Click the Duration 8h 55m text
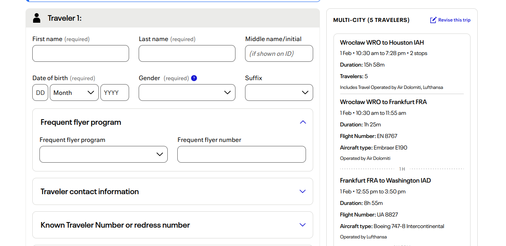Viewport: 506px width, 246px height. coord(362,203)
